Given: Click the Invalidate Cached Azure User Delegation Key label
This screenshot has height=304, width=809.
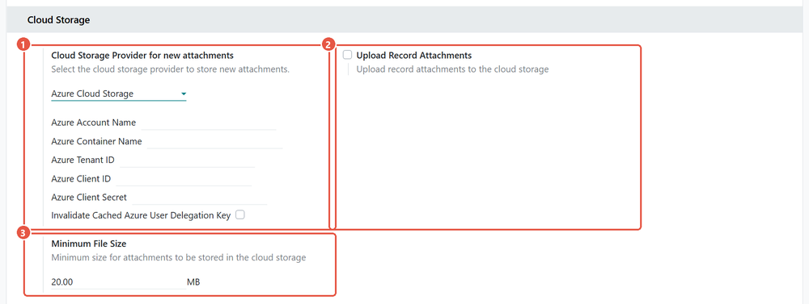Looking at the screenshot, I should [141, 215].
